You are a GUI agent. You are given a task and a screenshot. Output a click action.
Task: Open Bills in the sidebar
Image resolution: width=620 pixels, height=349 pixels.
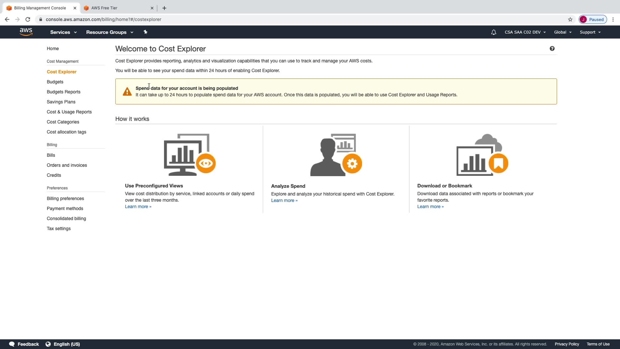pyautogui.click(x=51, y=155)
